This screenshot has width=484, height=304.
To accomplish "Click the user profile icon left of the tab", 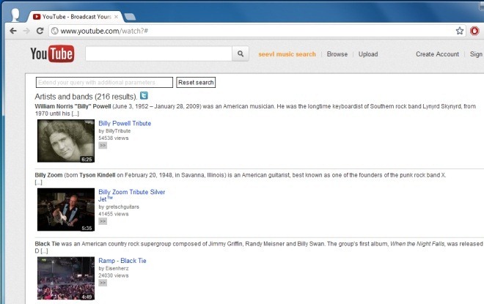I will pyautogui.click(x=15, y=15).
